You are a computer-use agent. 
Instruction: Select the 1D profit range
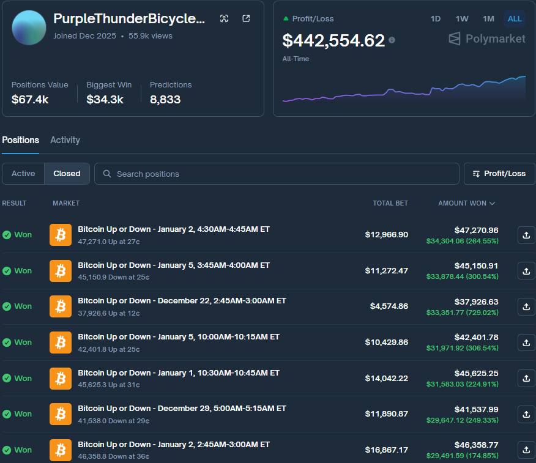tap(435, 19)
